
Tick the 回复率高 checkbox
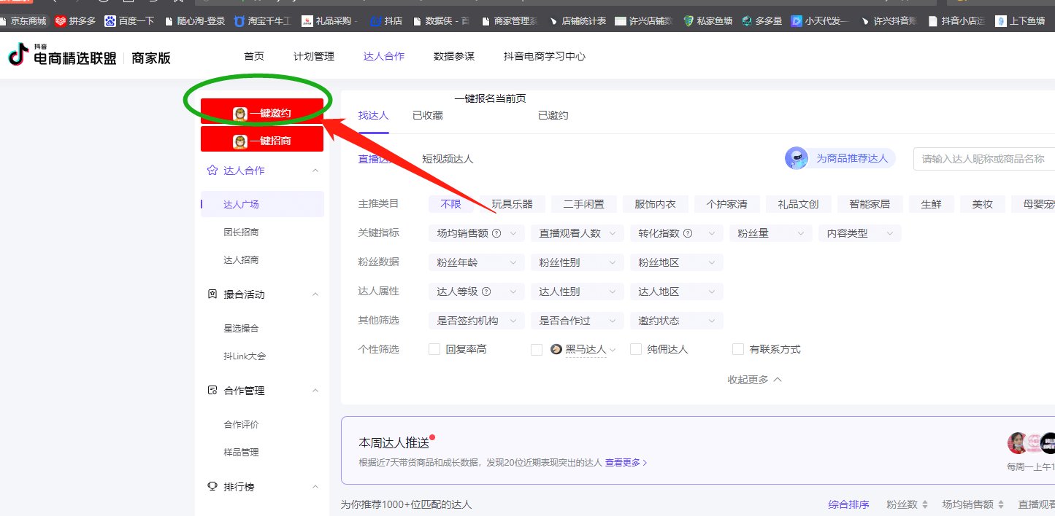[434, 350]
